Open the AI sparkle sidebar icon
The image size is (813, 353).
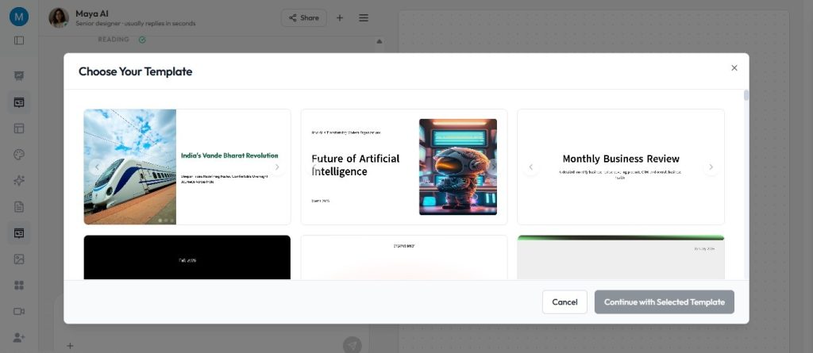[x=19, y=180]
